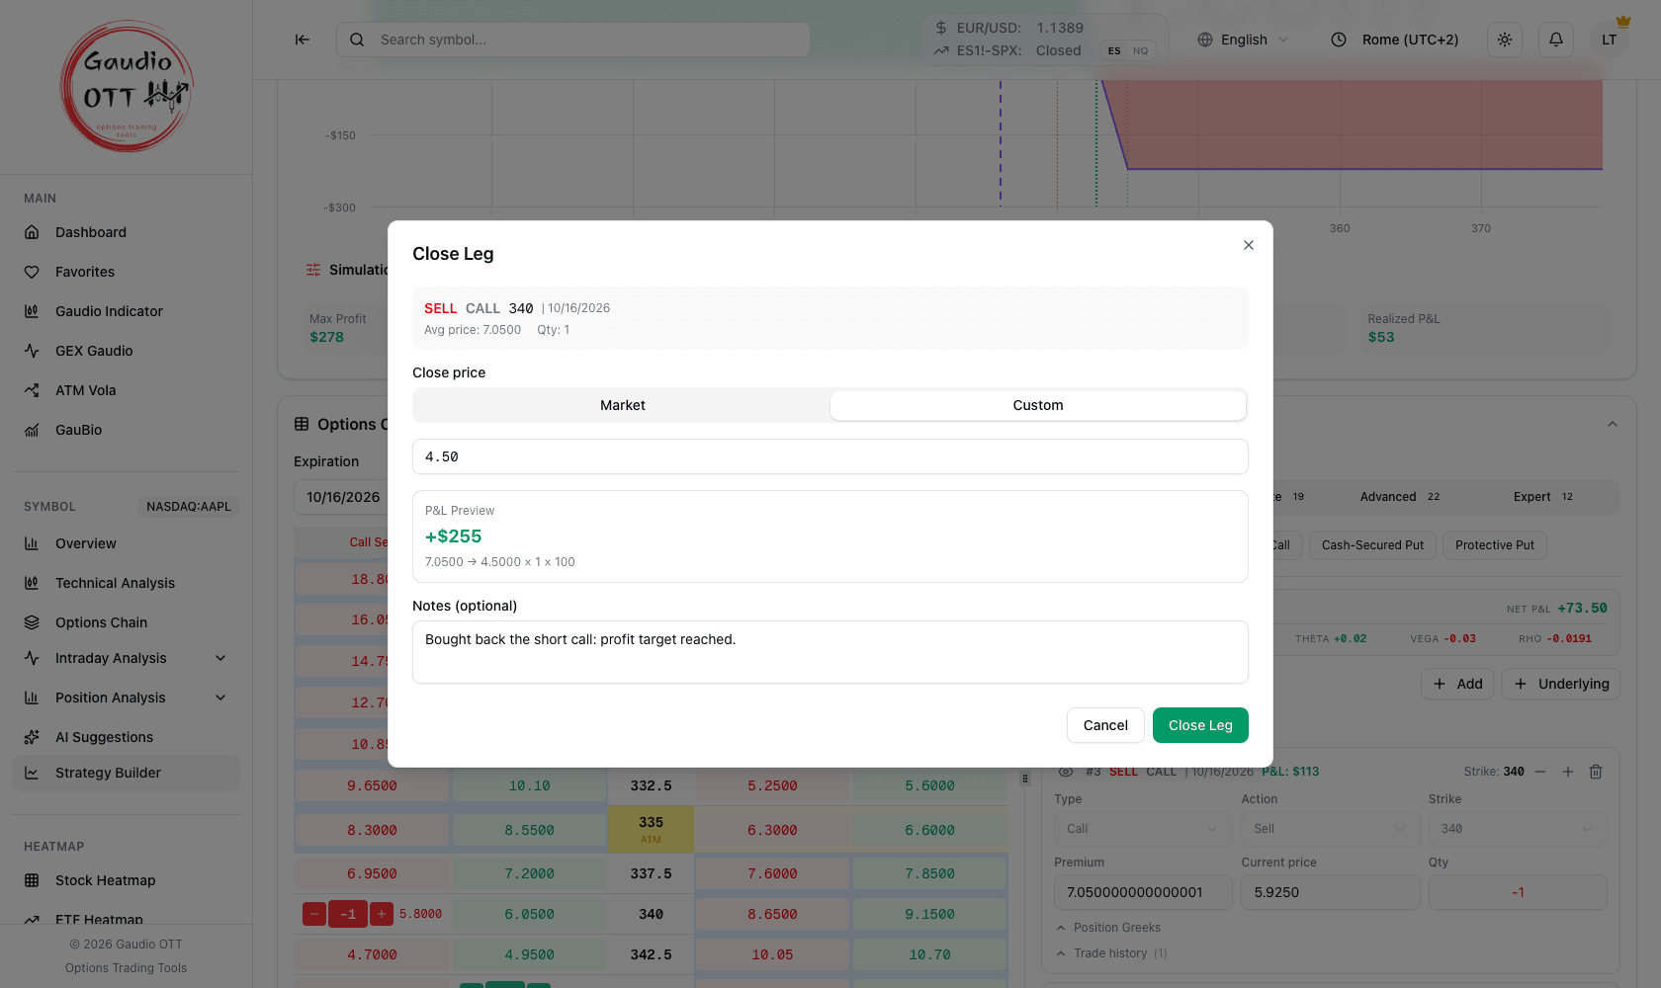The width and height of the screenshot is (1661, 988).
Task: Expand Position Analysis submenu
Action: point(126,698)
